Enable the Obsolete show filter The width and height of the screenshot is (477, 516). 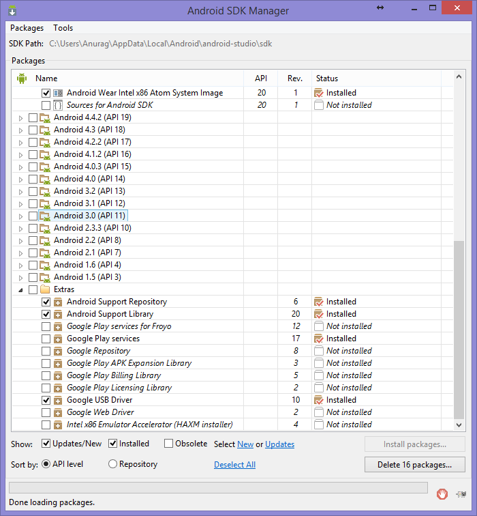[168, 444]
